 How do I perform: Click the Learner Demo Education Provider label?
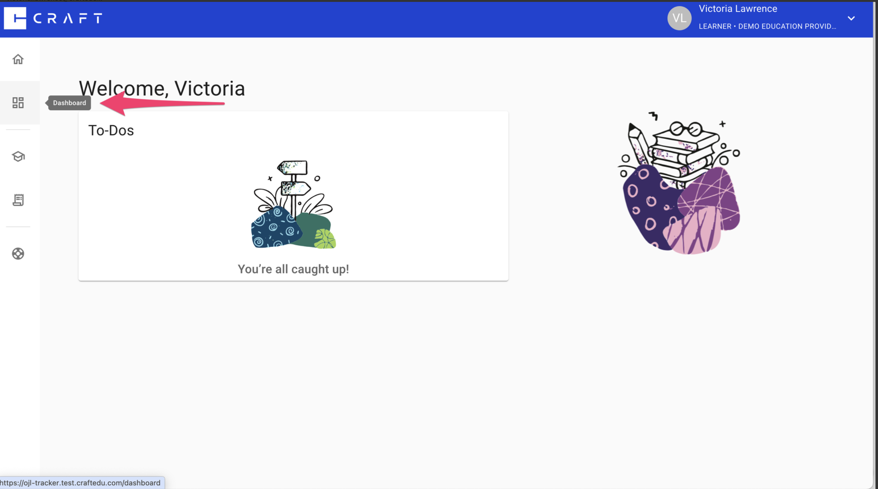[767, 26]
